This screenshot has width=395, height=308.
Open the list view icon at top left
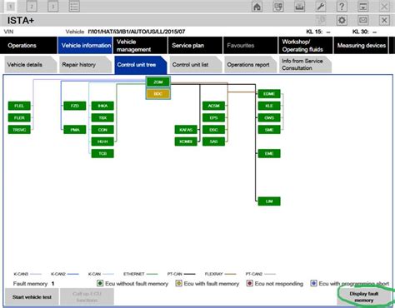[x=74, y=7]
